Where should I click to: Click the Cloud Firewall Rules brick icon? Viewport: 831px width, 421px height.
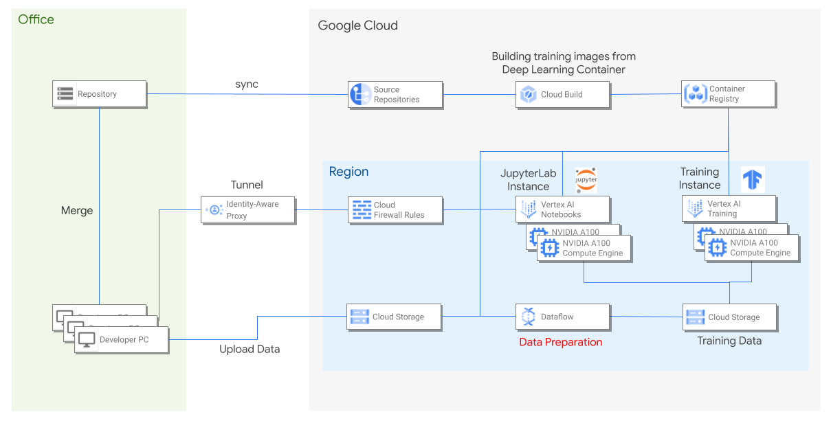point(360,210)
